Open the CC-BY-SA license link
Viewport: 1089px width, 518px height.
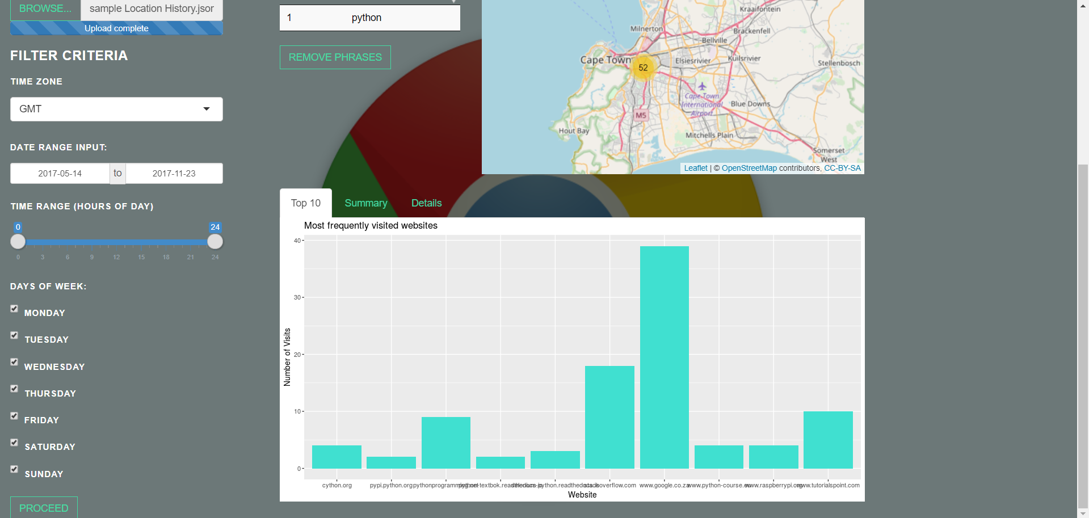tap(842, 168)
